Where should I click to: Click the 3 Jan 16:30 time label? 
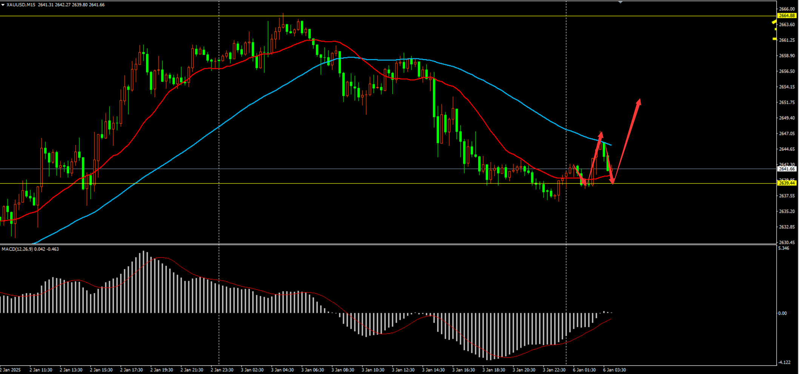click(x=463, y=370)
